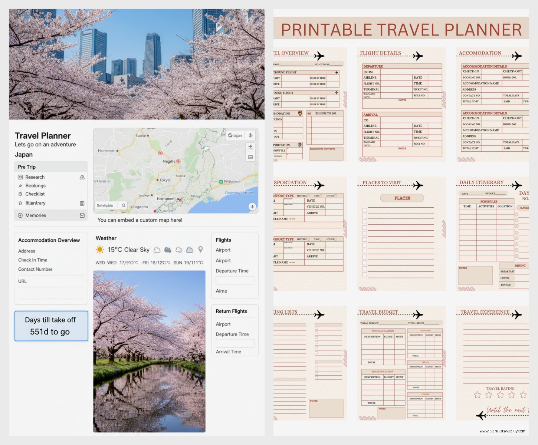Click the magnifier search button on the map
538x445 pixels.
coord(124,205)
